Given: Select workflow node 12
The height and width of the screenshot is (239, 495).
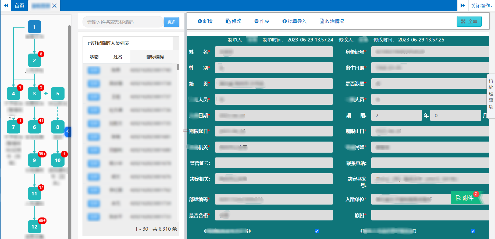Looking at the screenshot, I should click(34, 227).
